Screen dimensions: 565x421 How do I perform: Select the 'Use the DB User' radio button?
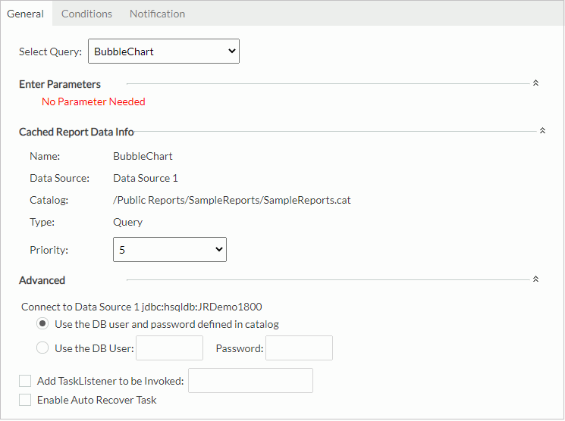tap(43, 348)
